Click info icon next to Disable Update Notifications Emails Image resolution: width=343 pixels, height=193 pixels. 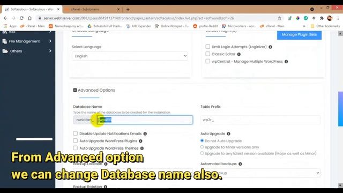[145, 133]
